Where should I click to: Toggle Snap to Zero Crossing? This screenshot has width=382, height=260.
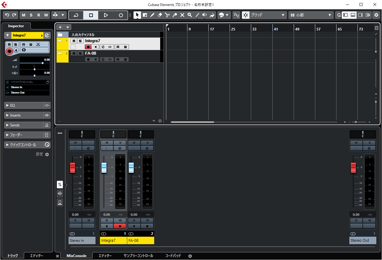tap(237, 15)
